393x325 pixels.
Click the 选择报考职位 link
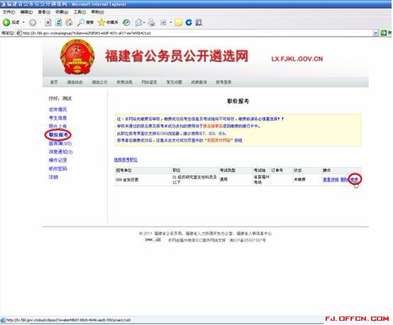click(x=126, y=159)
